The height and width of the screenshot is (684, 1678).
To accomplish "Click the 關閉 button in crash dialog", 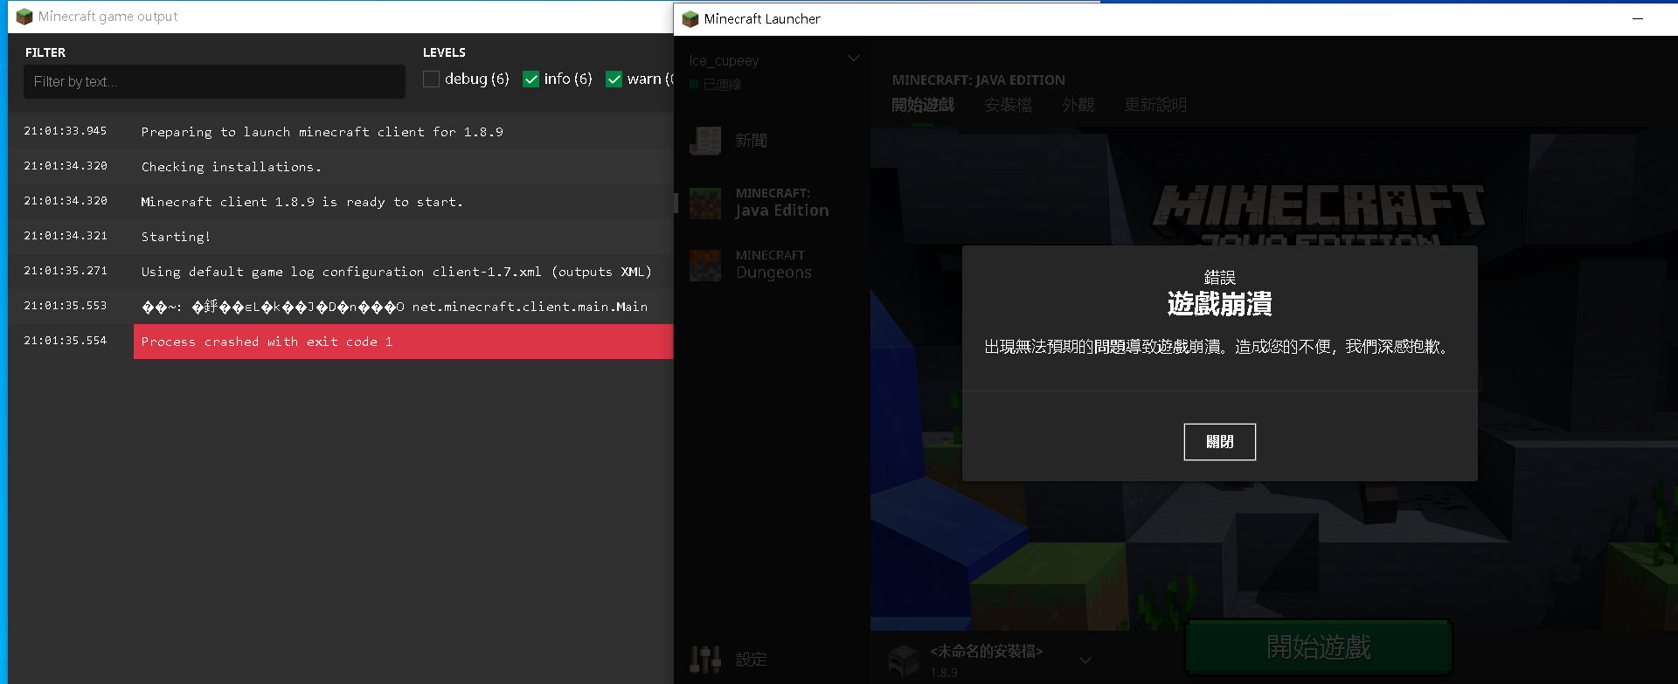I will (1219, 442).
